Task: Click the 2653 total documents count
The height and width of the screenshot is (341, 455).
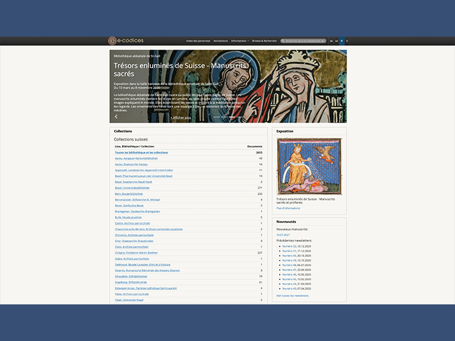Action: pyautogui.click(x=259, y=152)
